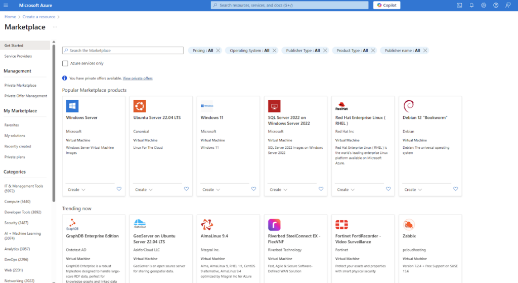Open the notifications bell
This screenshot has height=283, width=518.
pos(471,5)
